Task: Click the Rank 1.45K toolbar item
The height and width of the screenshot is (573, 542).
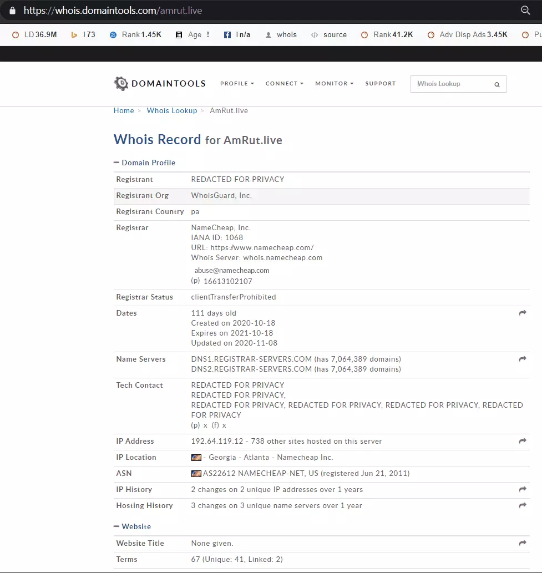Action: pyautogui.click(x=135, y=35)
